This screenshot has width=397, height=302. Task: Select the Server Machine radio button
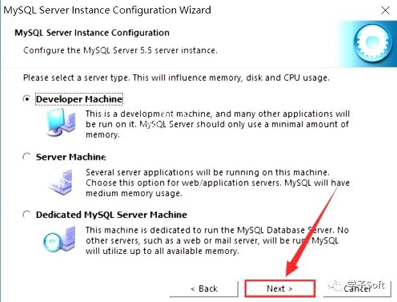point(27,156)
